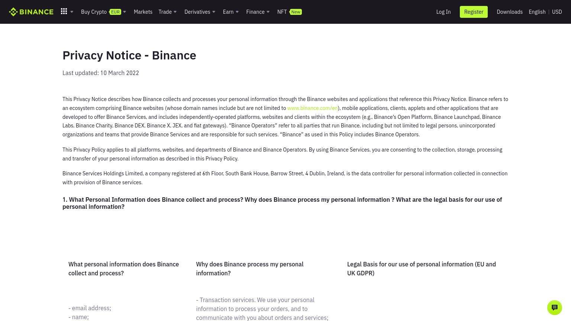Open Downloads
The height and width of the screenshot is (321, 571).
pyautogui.click(x=510, y=12)
